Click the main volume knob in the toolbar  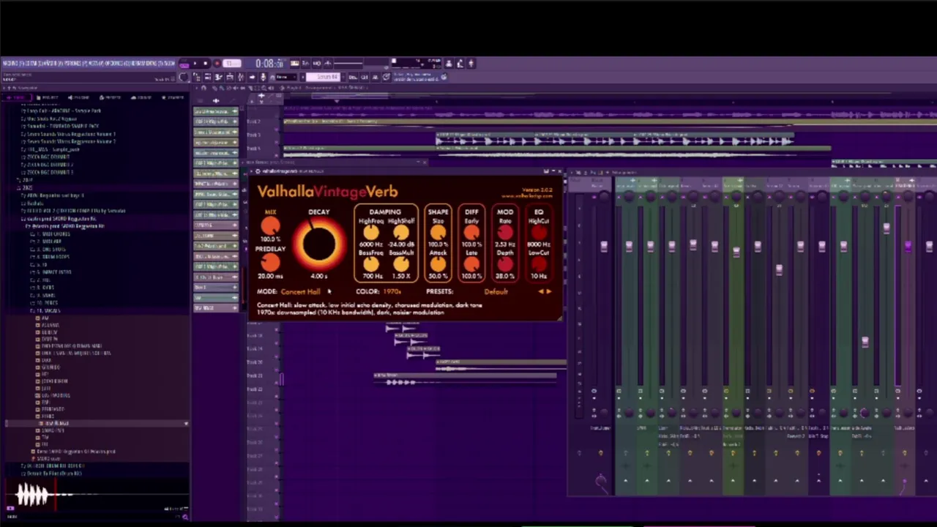[x=184, y=77]
